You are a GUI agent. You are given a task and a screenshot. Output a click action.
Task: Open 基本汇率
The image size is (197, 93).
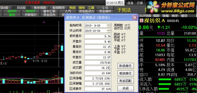[49, 11]
